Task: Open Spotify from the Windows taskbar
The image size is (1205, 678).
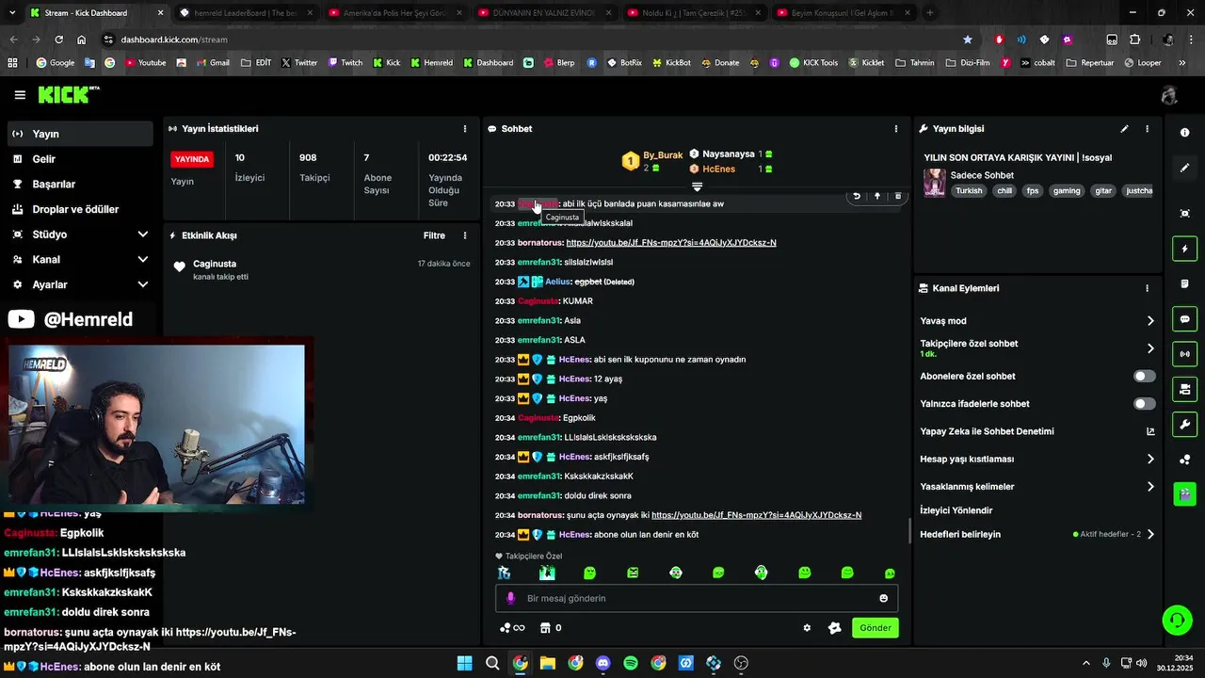Action: [x=631, y=663]
